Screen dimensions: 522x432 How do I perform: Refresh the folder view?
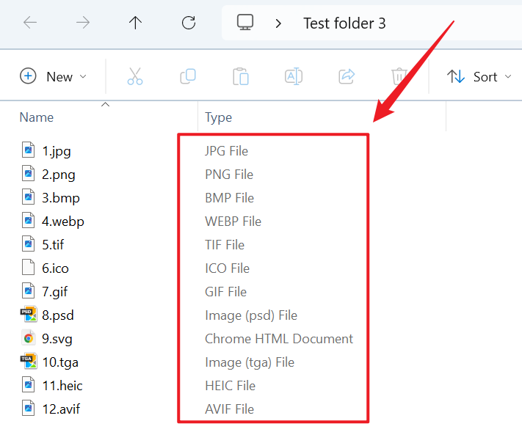point(189,23)
